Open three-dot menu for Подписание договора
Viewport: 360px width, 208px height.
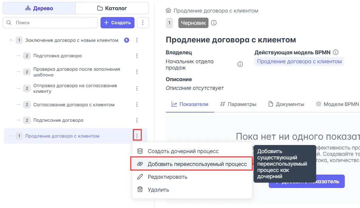(x=137, y=120)
